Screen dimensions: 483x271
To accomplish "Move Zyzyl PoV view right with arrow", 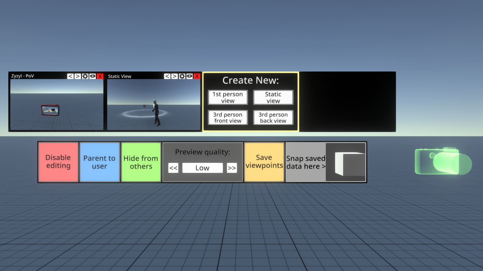I will click(78, 76).
